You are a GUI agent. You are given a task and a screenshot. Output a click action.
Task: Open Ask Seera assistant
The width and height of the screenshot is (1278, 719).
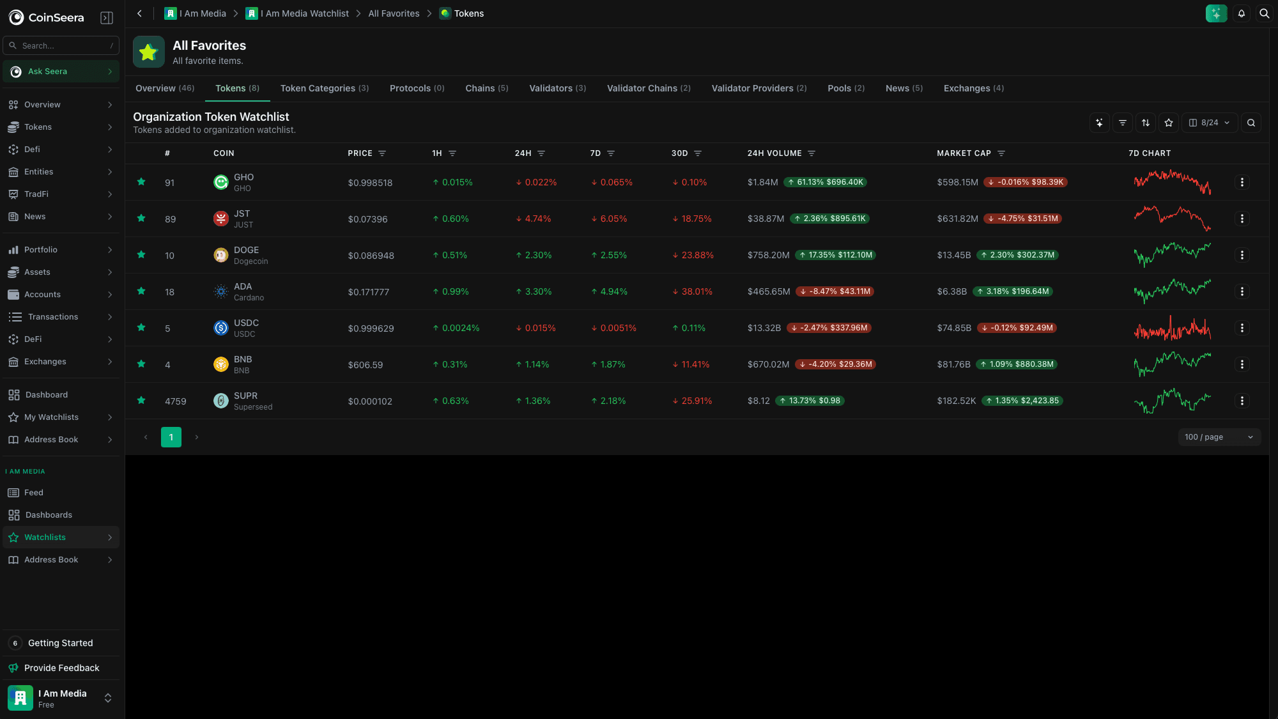(x=61, y=72)
